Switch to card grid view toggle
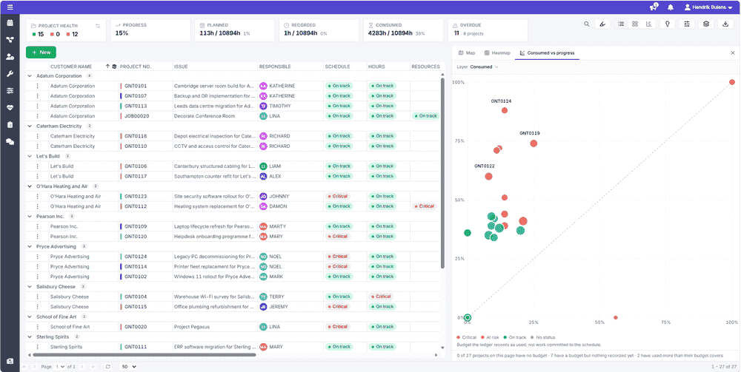The height and width of the screenshot is (372, 741). pyautogui.click(x=635, y=24)
